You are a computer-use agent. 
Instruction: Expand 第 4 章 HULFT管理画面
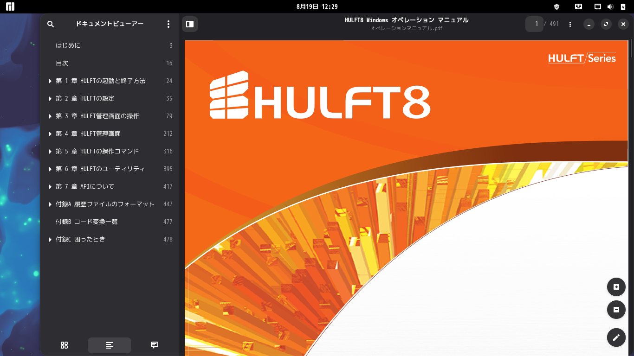(x=50, y=134)
